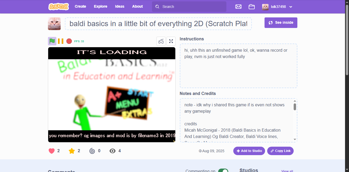Screen dimensions: 349x172
Task: Open the Create menu item
Action: click(80, 7)
